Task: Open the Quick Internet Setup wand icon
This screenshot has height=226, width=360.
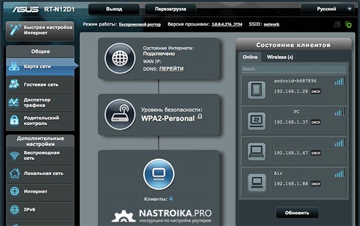Action: [15, 29]
